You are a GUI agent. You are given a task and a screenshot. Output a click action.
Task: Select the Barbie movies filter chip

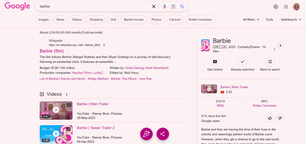tap(134, 20)
